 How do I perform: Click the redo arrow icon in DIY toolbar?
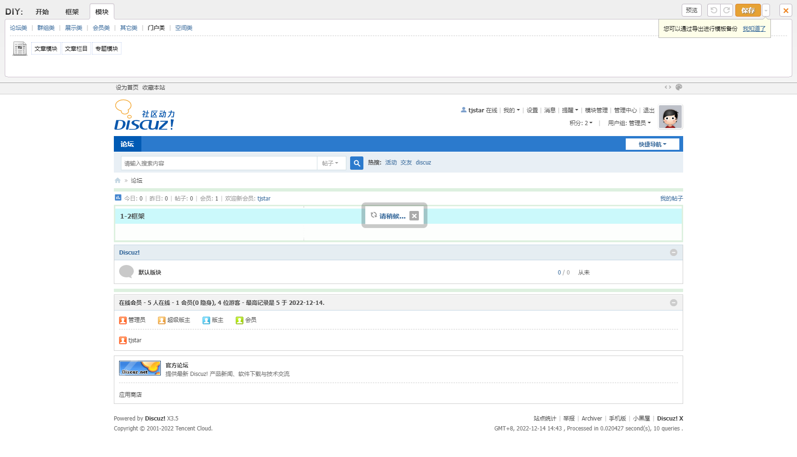coord(726,10)
